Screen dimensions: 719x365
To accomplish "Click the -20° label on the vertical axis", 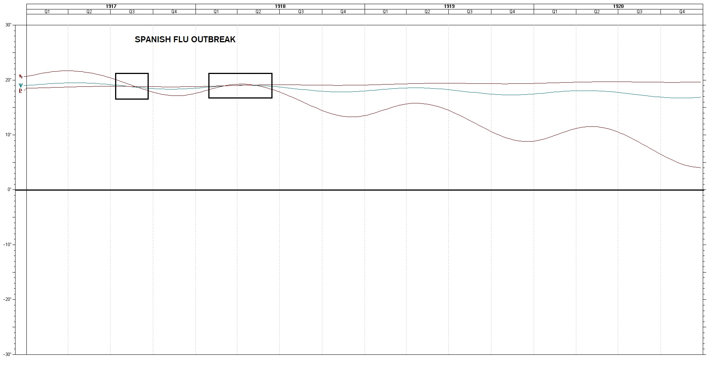I will [x=7, y=299].
